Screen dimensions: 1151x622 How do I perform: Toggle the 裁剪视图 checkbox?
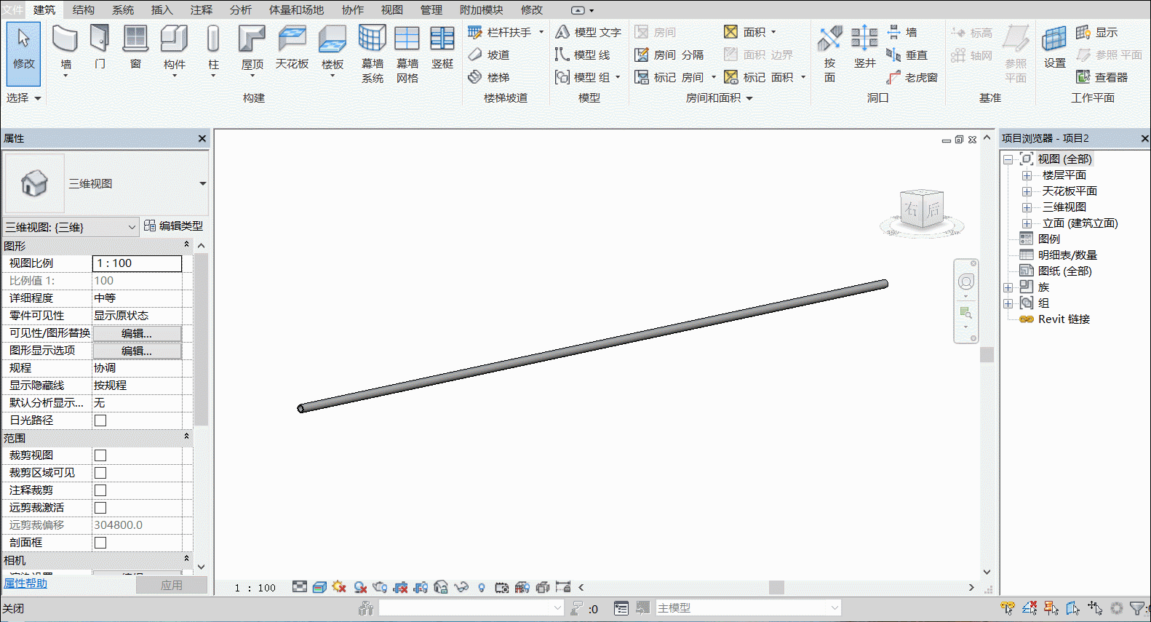pos(100,455)
